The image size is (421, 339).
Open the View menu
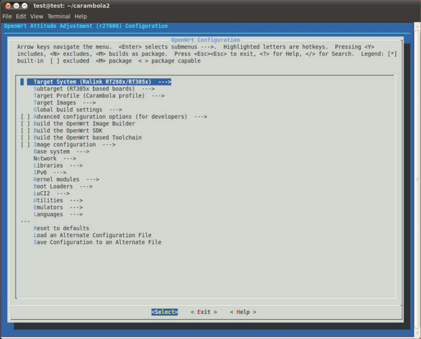pos(36,16)
